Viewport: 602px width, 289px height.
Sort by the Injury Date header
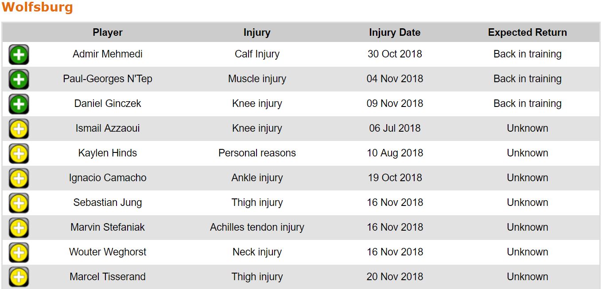click(395, 33)
